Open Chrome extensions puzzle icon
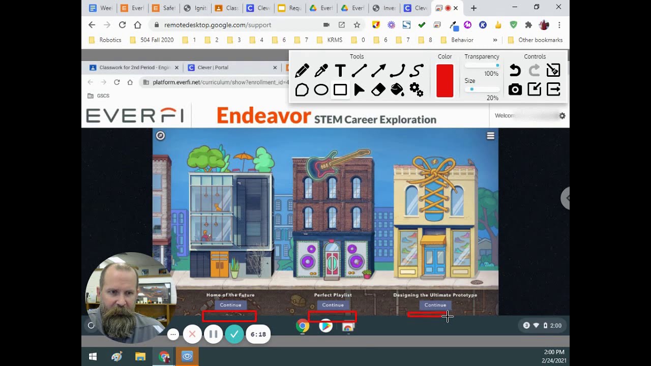 pyautogui.click(x=528, y=25)
